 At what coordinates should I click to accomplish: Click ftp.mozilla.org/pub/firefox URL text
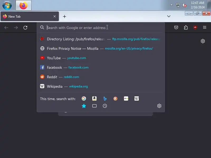pos(136,39)
